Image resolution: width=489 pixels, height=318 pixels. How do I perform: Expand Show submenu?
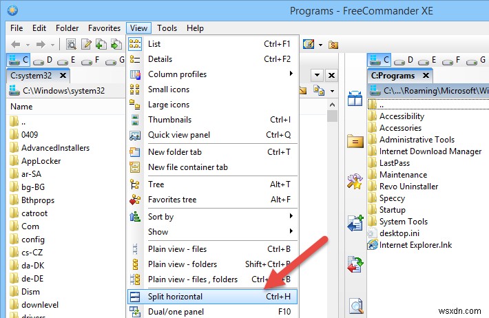coord(212,232)
